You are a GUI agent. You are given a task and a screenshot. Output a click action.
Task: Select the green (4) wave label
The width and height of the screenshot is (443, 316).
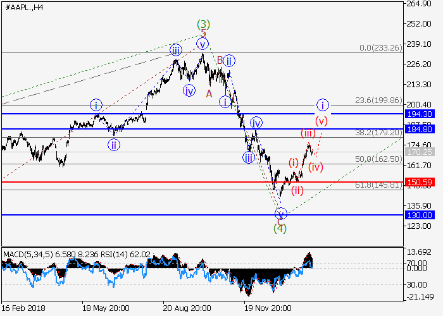click(x=280, y=228)
